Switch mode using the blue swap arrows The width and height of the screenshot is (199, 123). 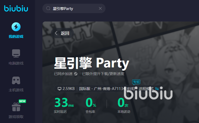[x=157, y=89]
